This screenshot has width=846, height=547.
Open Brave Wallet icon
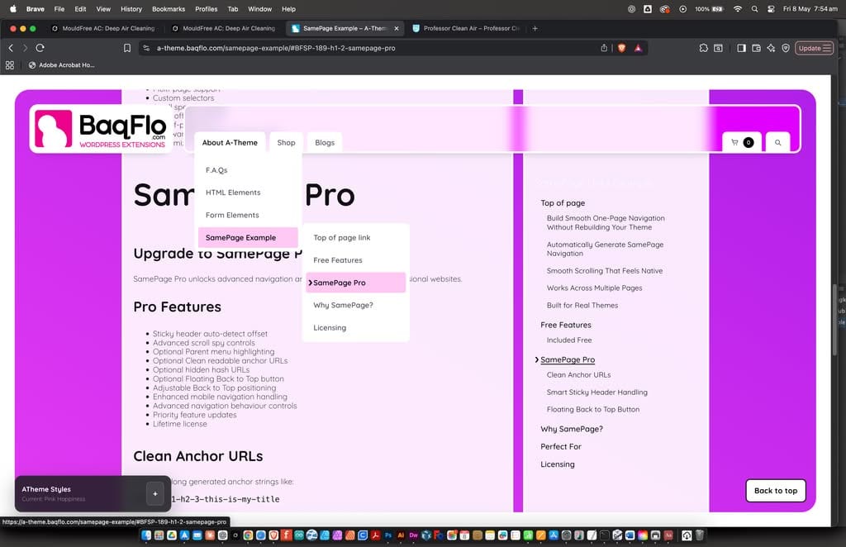(x=757, y=48)
